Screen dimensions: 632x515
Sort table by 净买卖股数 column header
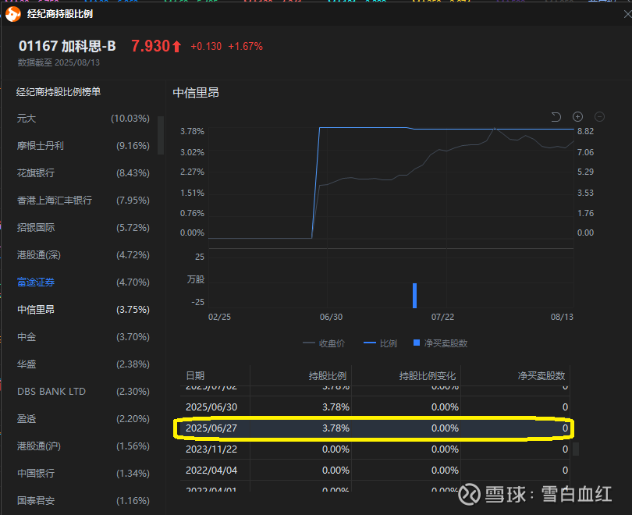click(x=541, y=376)
